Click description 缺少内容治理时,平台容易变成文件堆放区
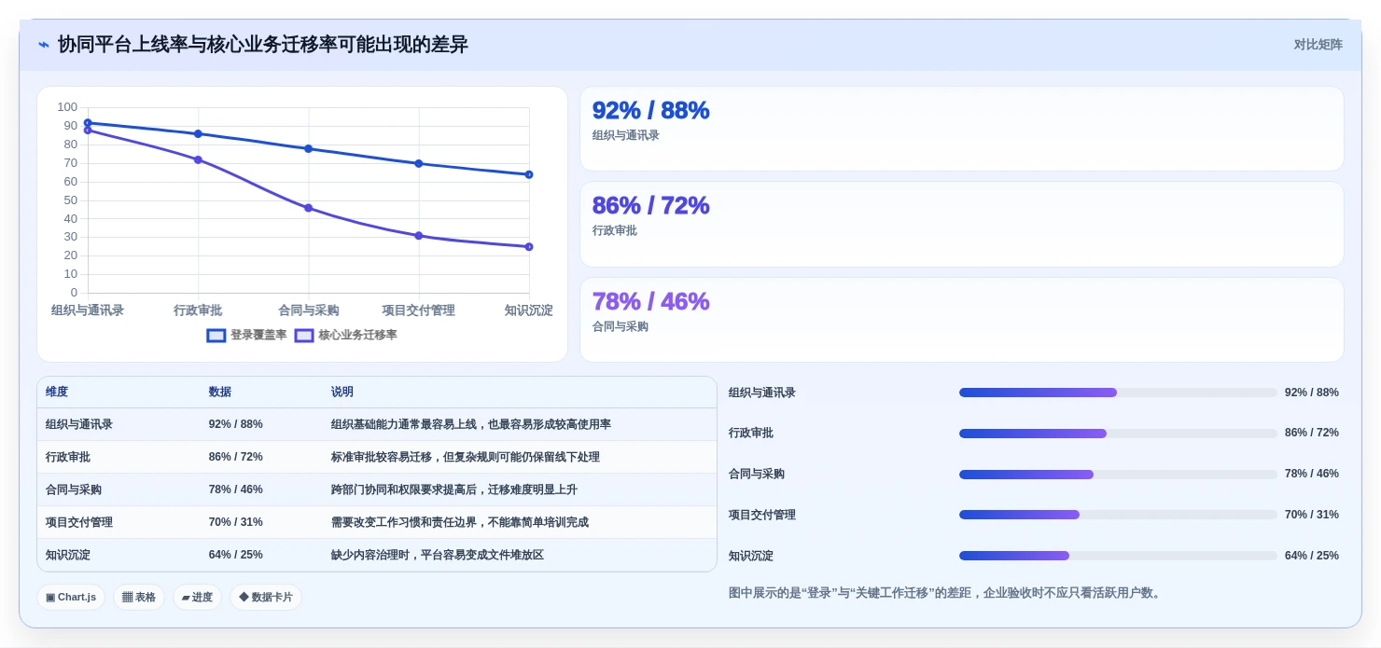 pyautogui.click(x=438, y=555)
